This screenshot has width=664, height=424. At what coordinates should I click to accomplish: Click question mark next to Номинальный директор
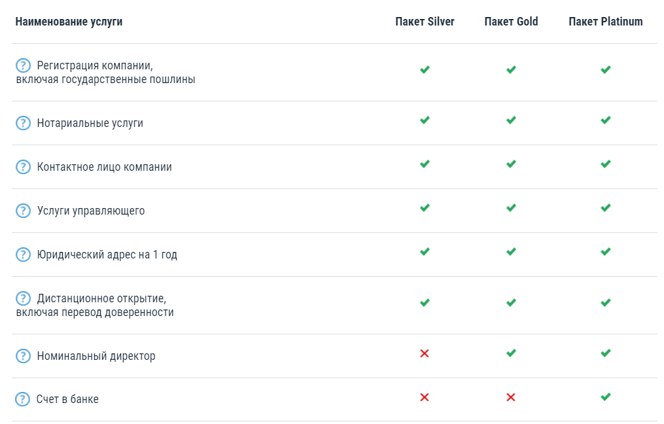tap(23, 356)
